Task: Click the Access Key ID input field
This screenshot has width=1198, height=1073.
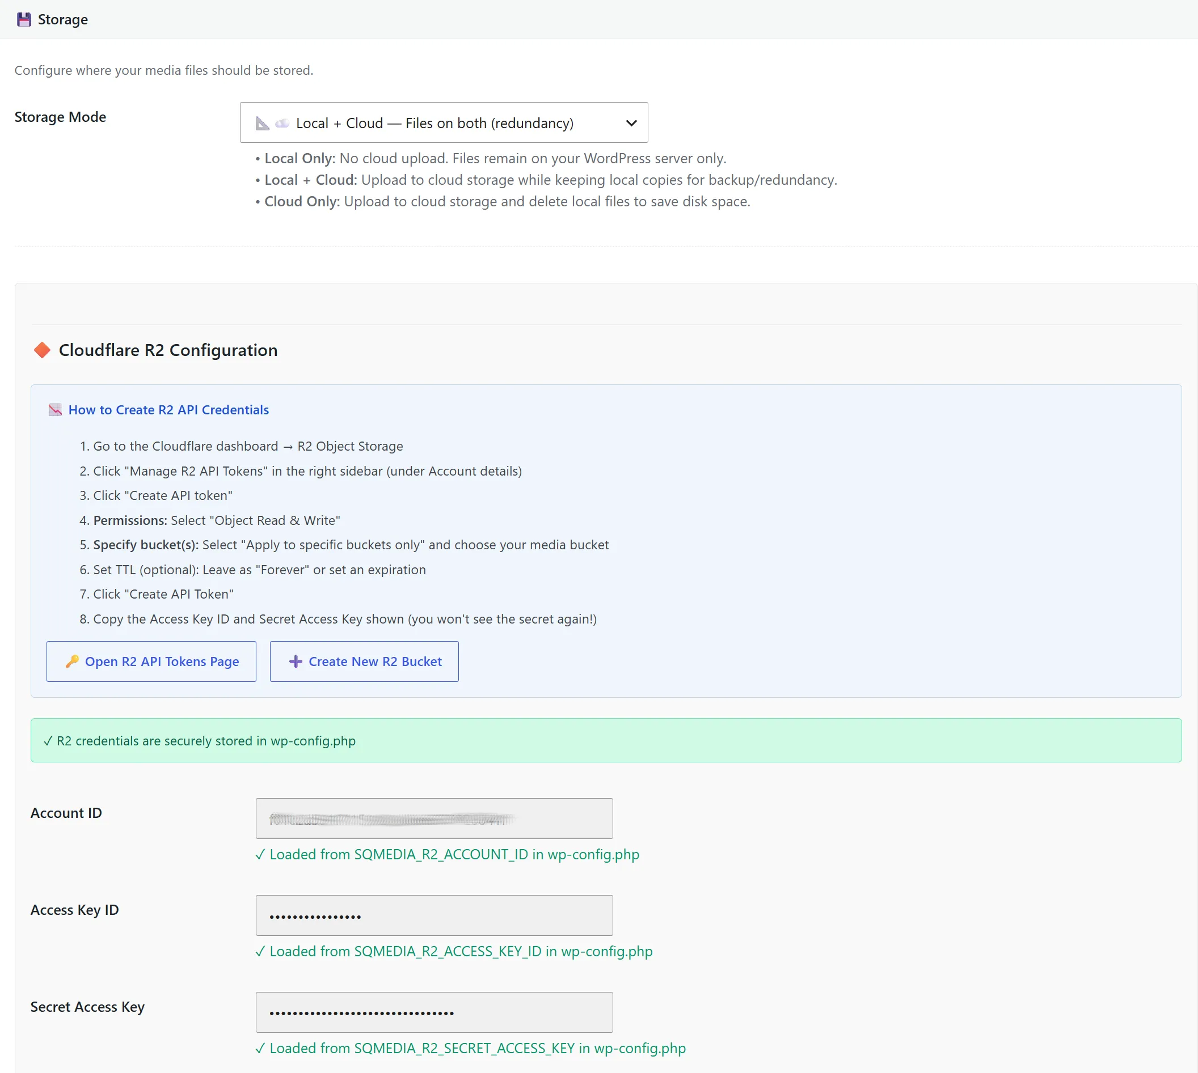Action: 434,915
